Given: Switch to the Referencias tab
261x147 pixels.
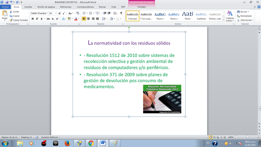Looking at the screenshot, I should coord(66,7).
